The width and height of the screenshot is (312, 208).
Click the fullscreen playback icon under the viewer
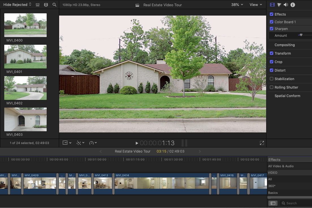click(262, 143)
